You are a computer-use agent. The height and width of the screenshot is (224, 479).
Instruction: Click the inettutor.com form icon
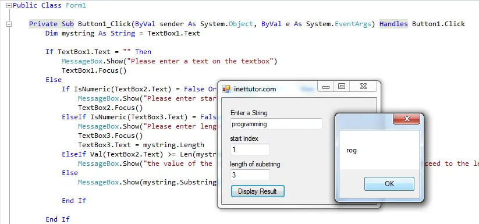point(226,89)
